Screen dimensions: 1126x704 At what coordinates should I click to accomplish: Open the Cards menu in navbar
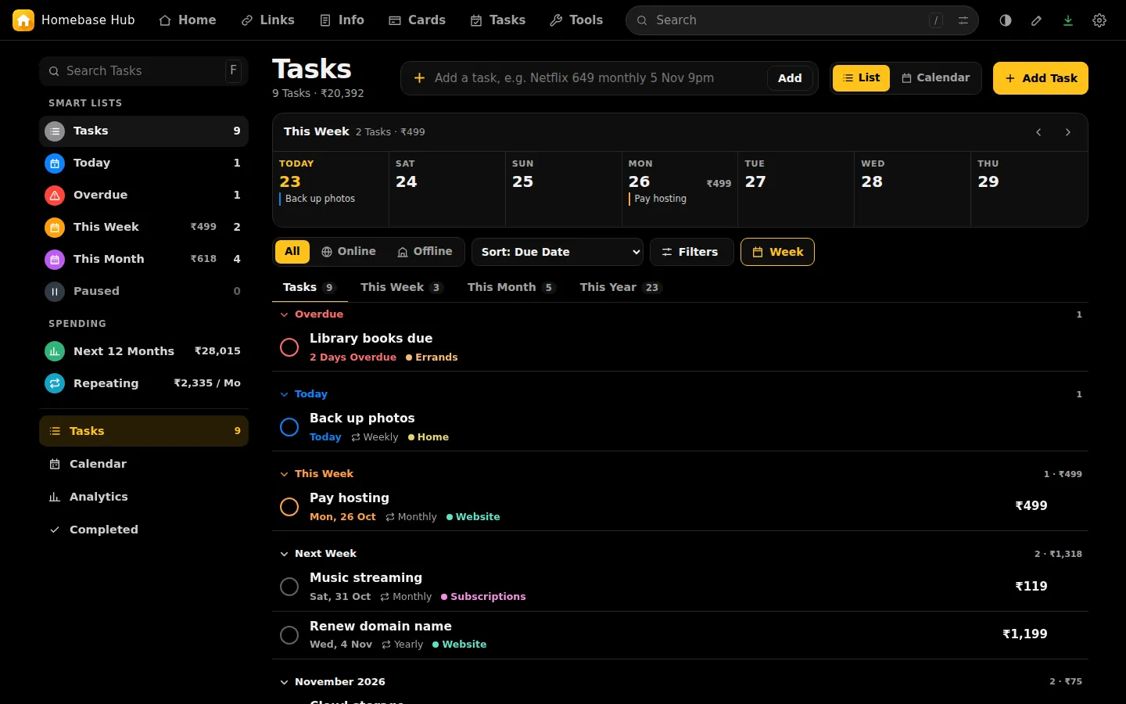point(418,20)
